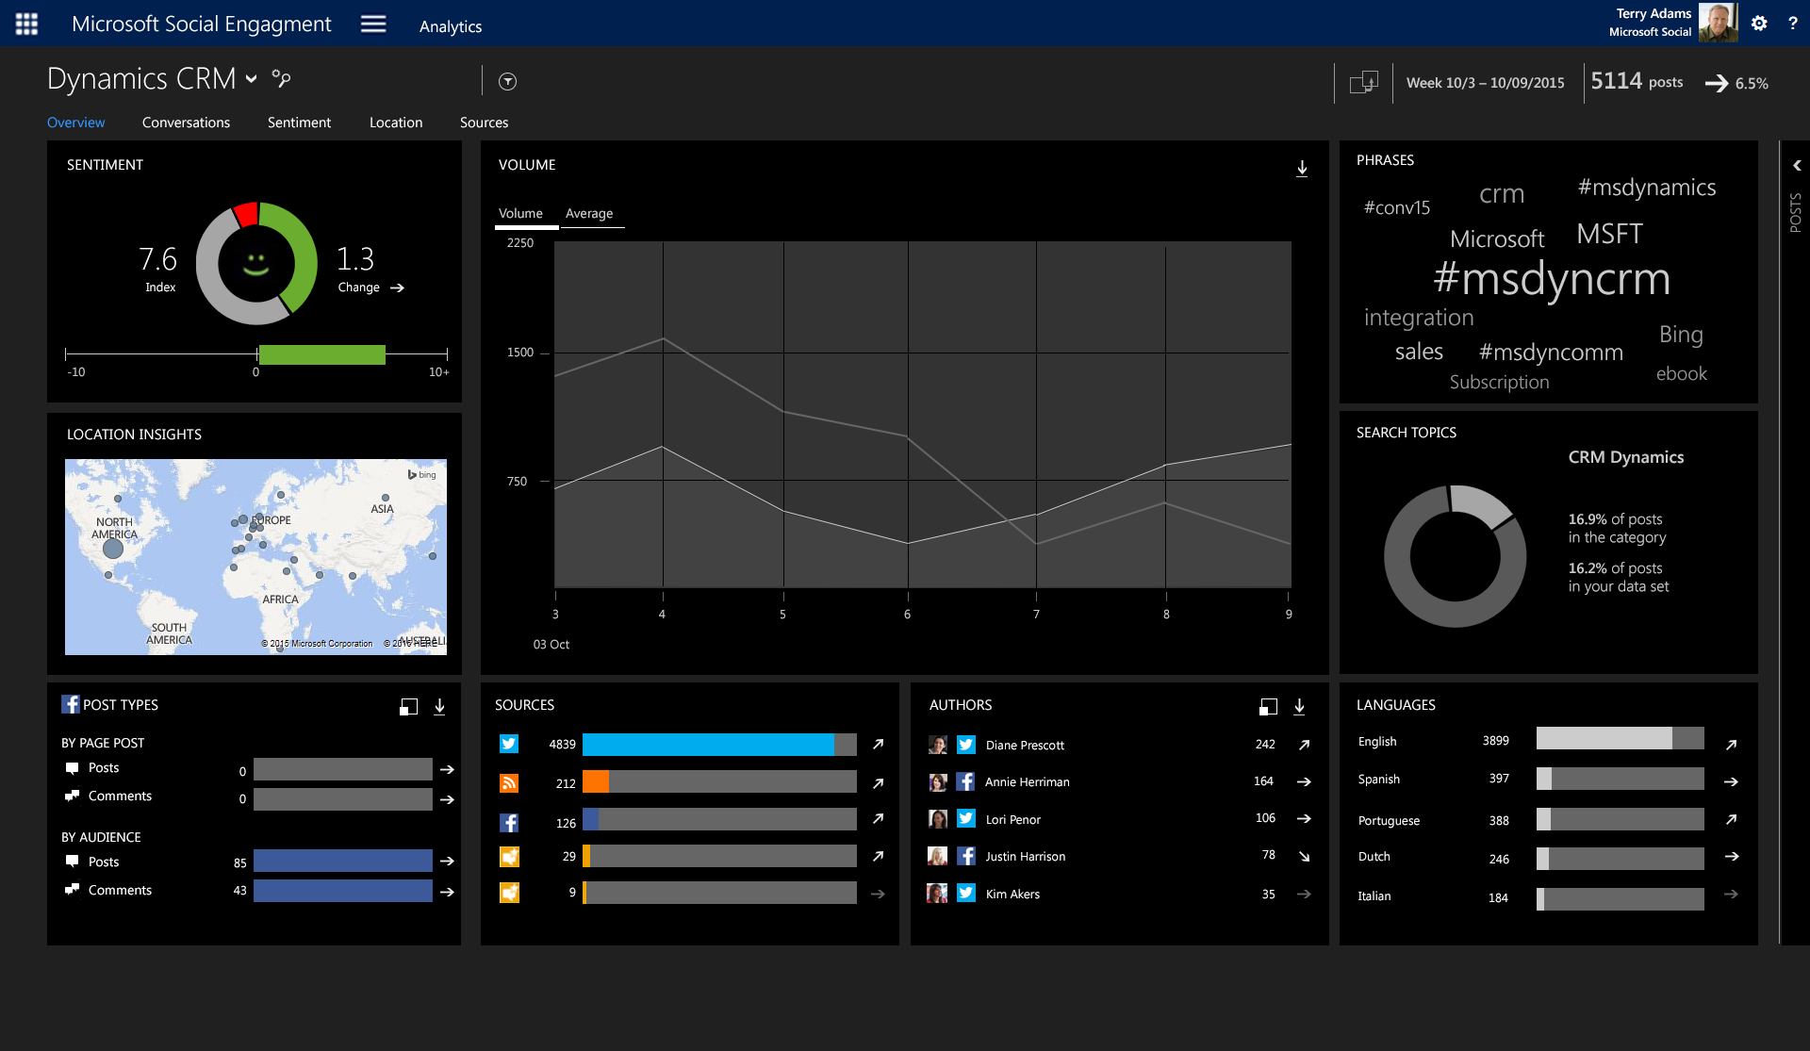The height and width of the screenshot is (1051, 1810).
Task: Click trend arrow for 126 source row
Action: 878,819
